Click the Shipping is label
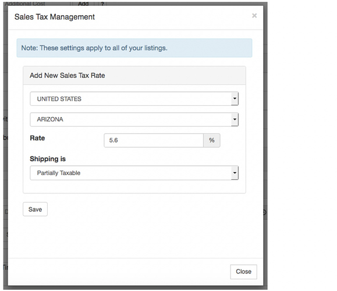337x291 pixels. click(48, 159)
